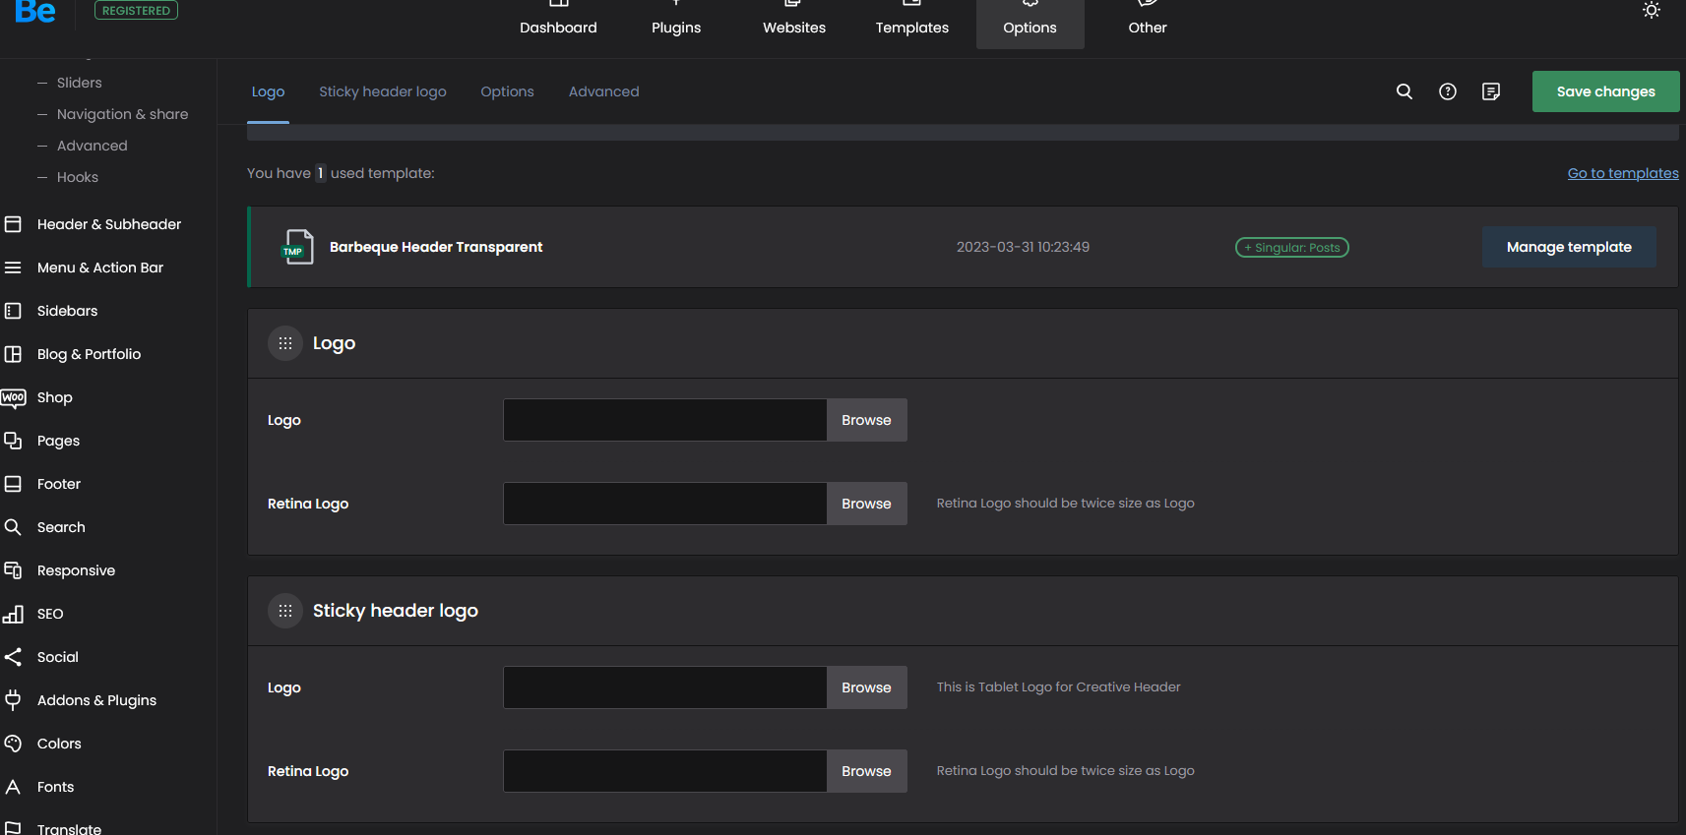
Task: Select Hooks in the sidebar submenu
Action: coord(78,177)
